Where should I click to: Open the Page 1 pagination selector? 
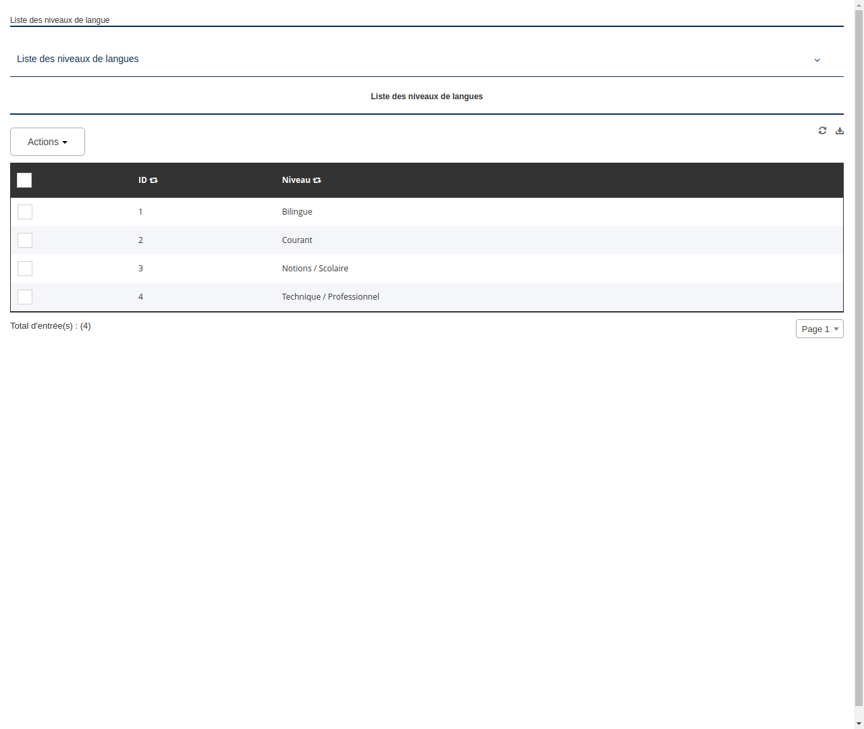click(819, 329)
